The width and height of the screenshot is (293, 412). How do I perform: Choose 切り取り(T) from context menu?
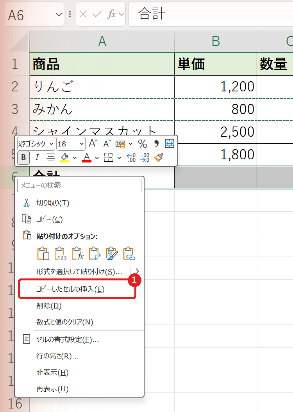[79, 203]
